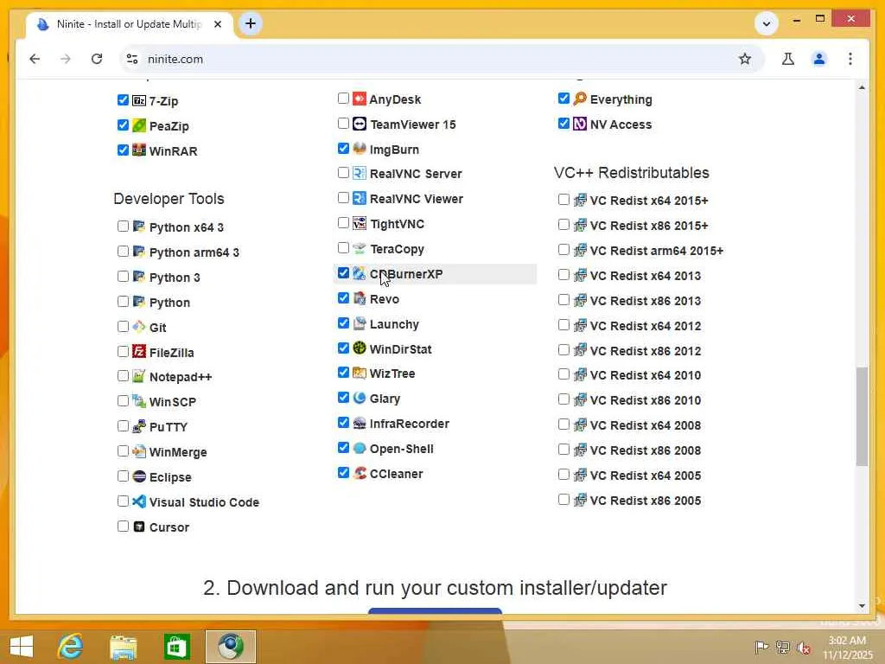The height and width of the screenshot is (664, 885).
Task: Click the scrollbar down arrow
Action: coord(862,606)
